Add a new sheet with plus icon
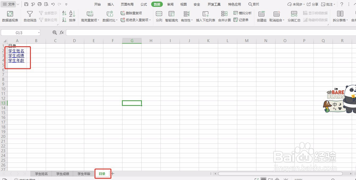The image size is (356, 180). [x=113, y=174]
